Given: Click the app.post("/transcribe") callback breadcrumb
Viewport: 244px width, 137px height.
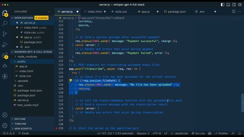Looking at the screenshot, I should [103, 18].
